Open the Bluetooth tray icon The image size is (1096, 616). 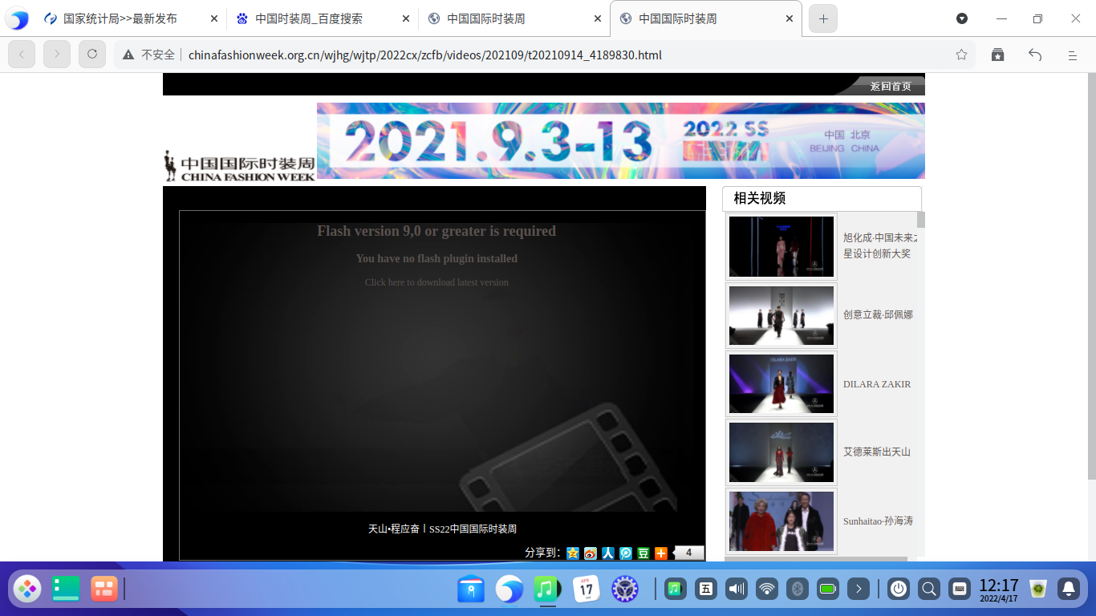point(798,589)
